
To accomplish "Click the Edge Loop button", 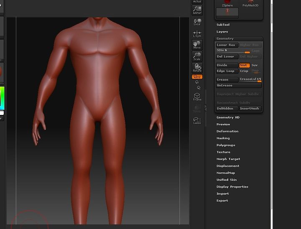I will [227, 71].
